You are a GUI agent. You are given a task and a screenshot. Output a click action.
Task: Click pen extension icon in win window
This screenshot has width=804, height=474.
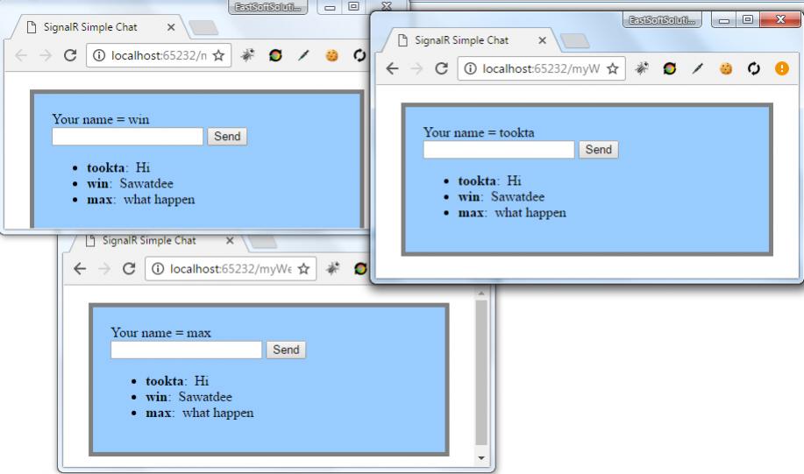303,55
